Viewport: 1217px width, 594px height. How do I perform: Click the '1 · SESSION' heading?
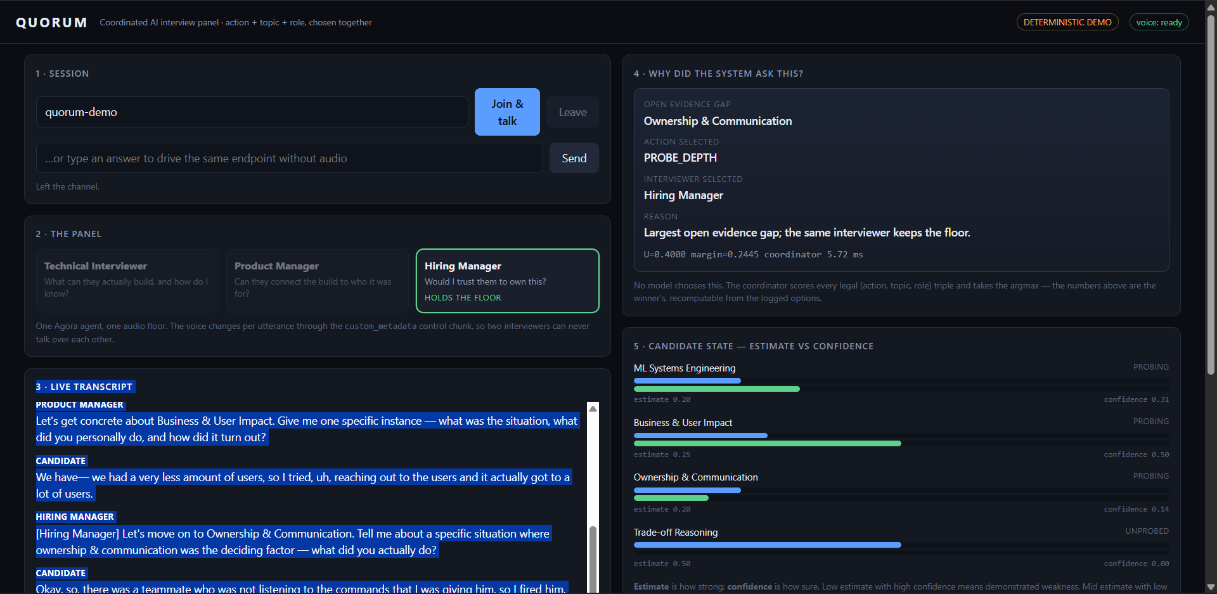[62, 74]
